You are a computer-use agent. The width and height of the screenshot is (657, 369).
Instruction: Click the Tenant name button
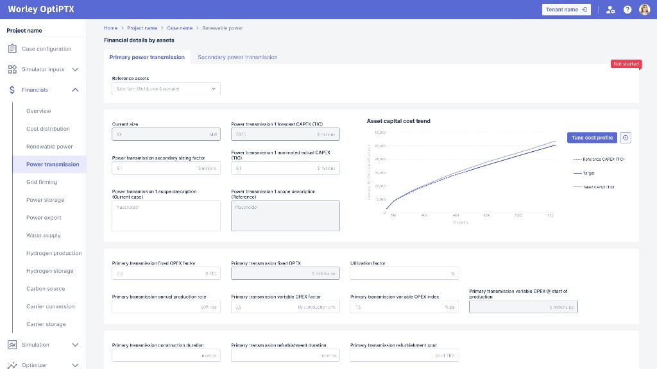(566, 10)
